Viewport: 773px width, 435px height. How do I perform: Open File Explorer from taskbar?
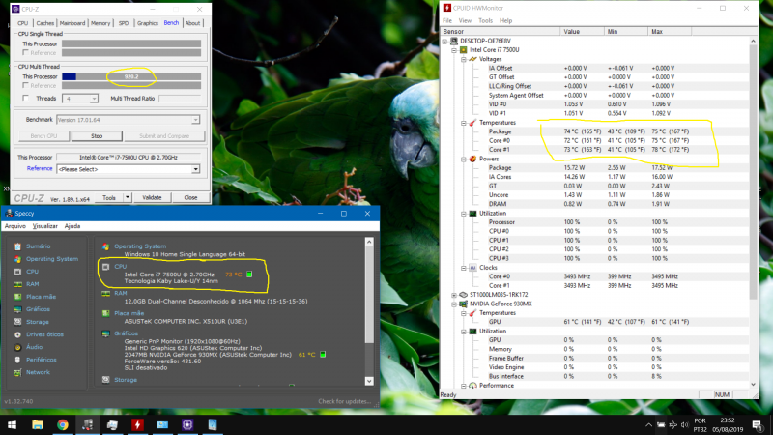pos(38,424)
